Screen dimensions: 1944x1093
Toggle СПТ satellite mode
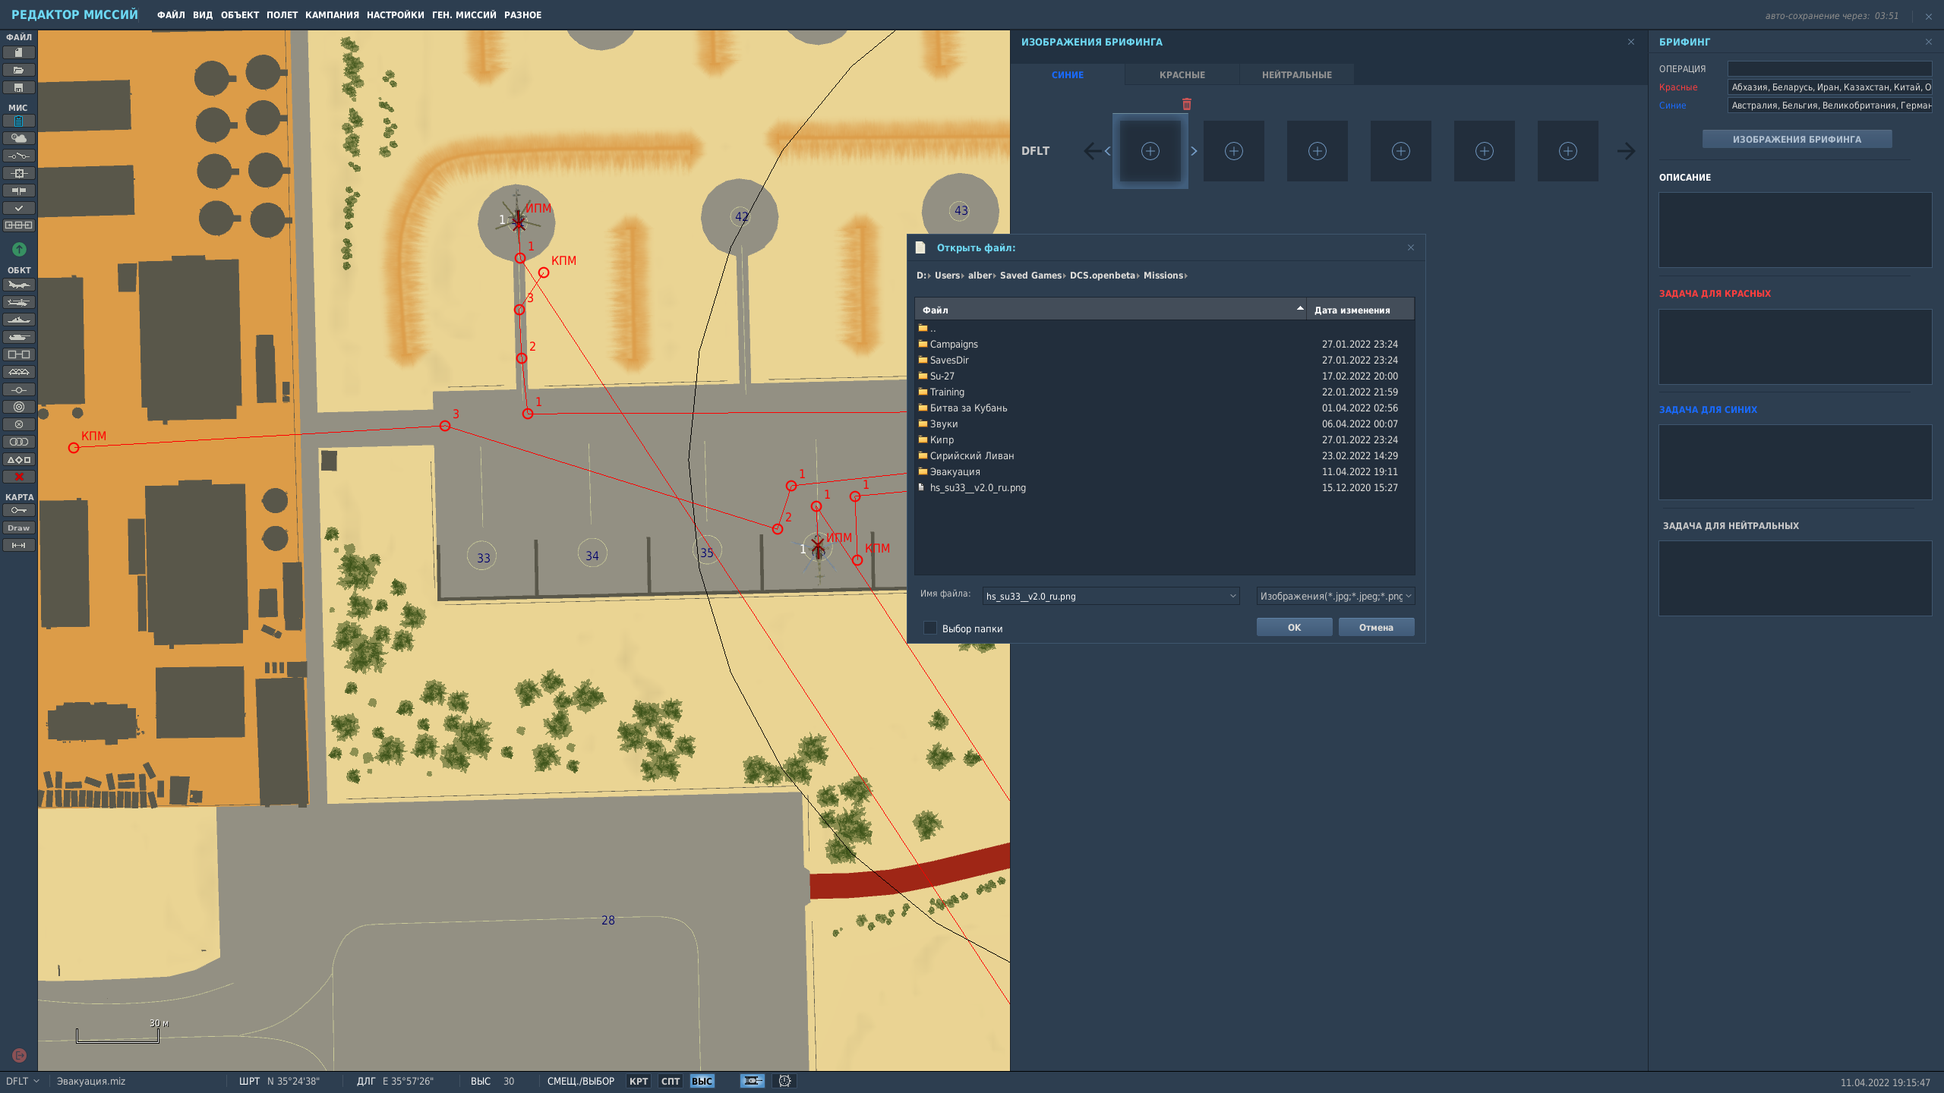coord(671,1081)
